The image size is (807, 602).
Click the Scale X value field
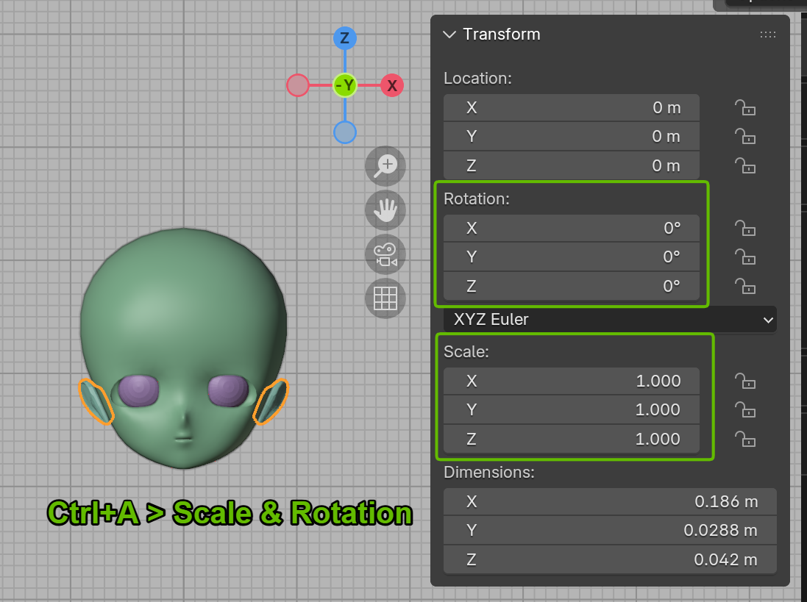point(572,381)
